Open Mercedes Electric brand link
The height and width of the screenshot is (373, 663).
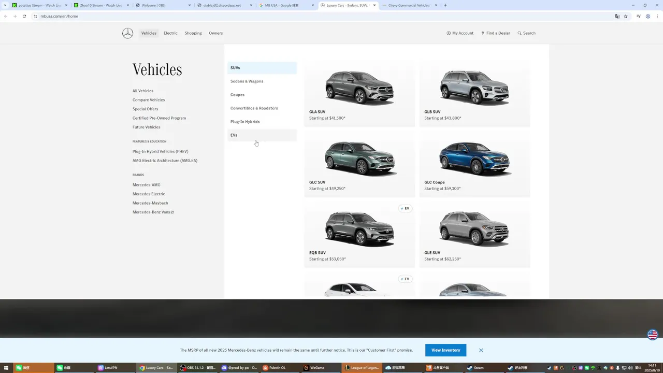tap(149, 194)
